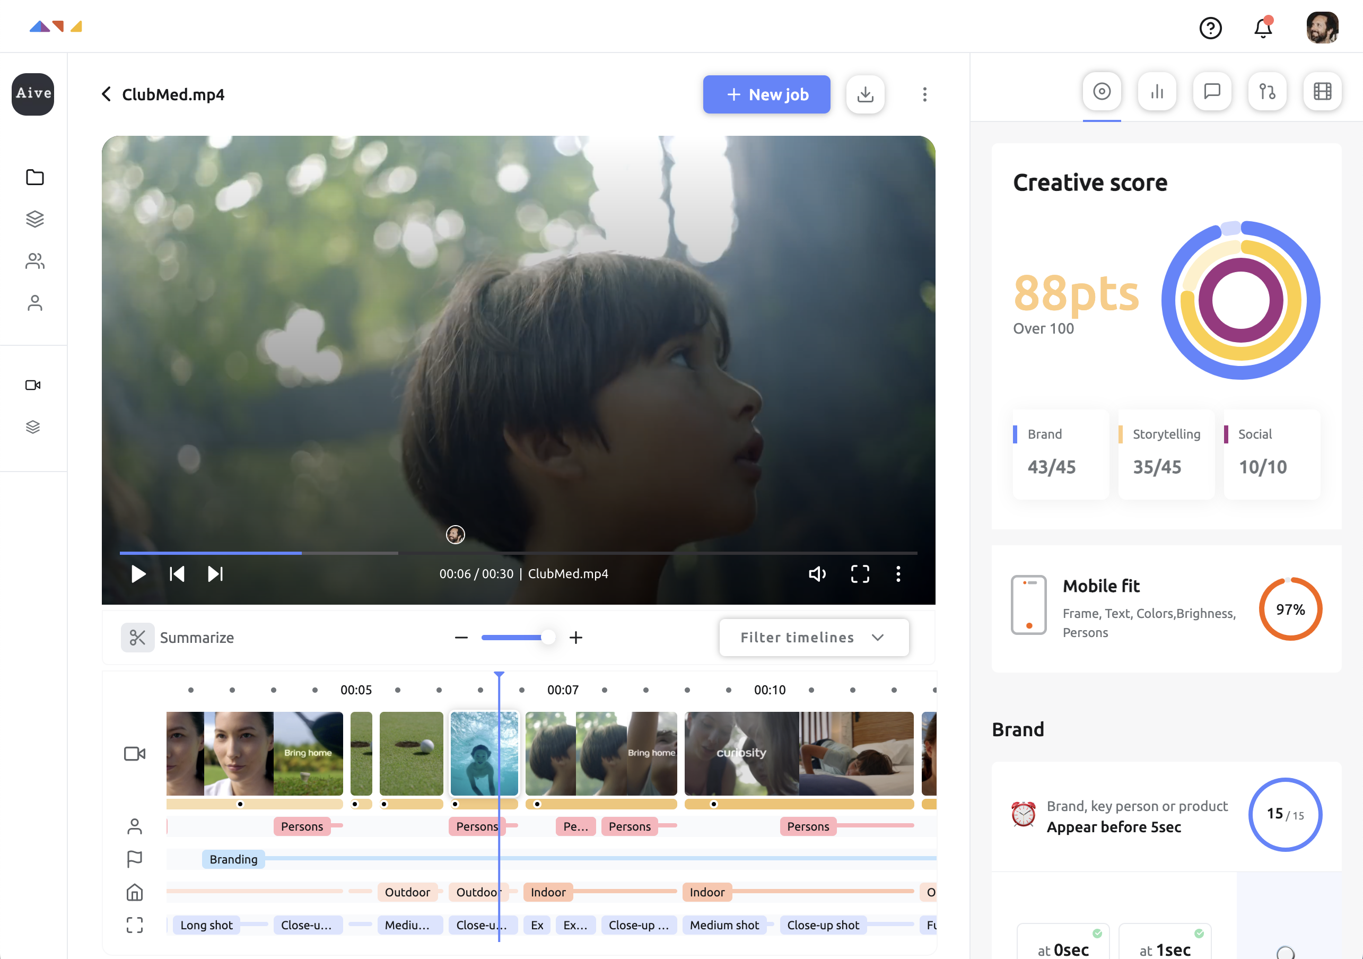
Task: Jump to 00:07 on timeline ruler
Action: coord(562,690)
